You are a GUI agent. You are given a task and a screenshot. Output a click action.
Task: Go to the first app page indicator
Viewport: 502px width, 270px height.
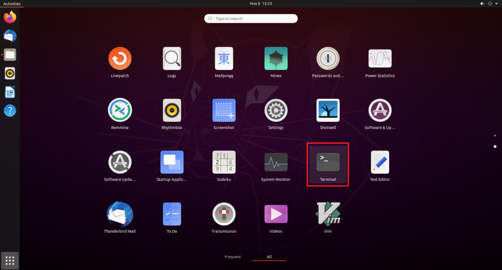(495, 135)
